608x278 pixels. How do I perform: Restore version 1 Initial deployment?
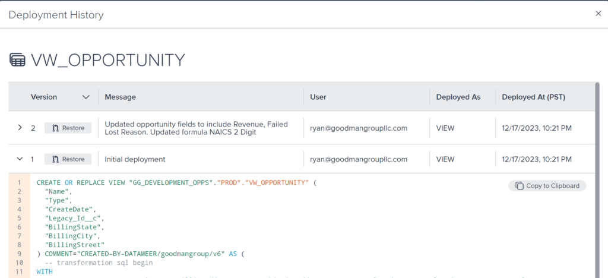coord(68,159)
